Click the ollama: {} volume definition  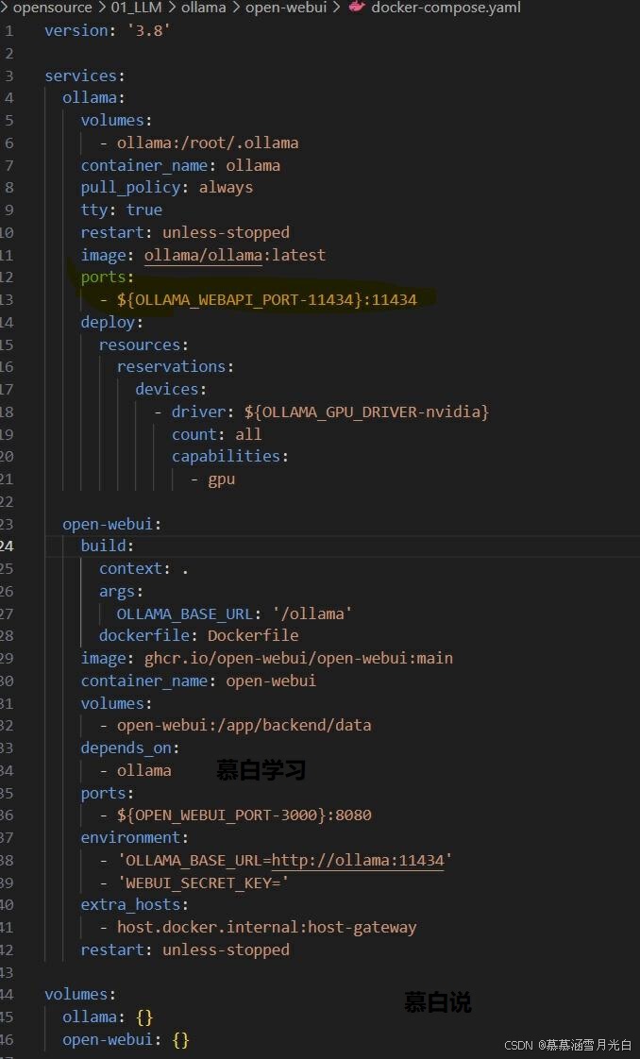click(108, 1017)
